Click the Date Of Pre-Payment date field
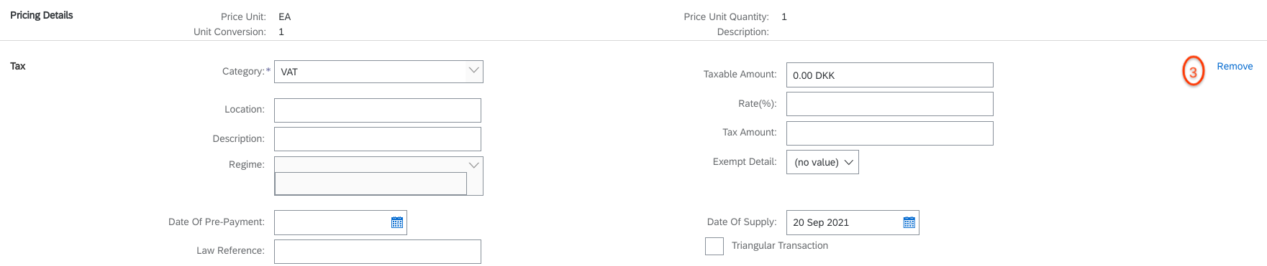The height and width of the screenshot is (266, 1267). point(332,222)
